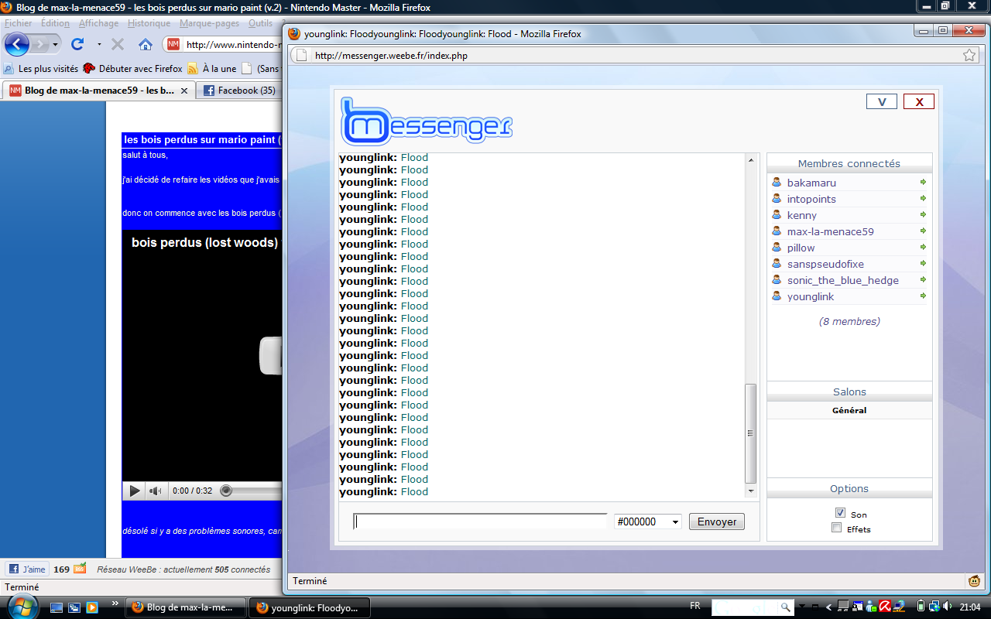
Task: Open the max-la-menace59 member name
Action: coord(831,231)
